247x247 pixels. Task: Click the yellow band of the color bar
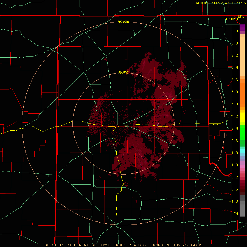point(242,117)
